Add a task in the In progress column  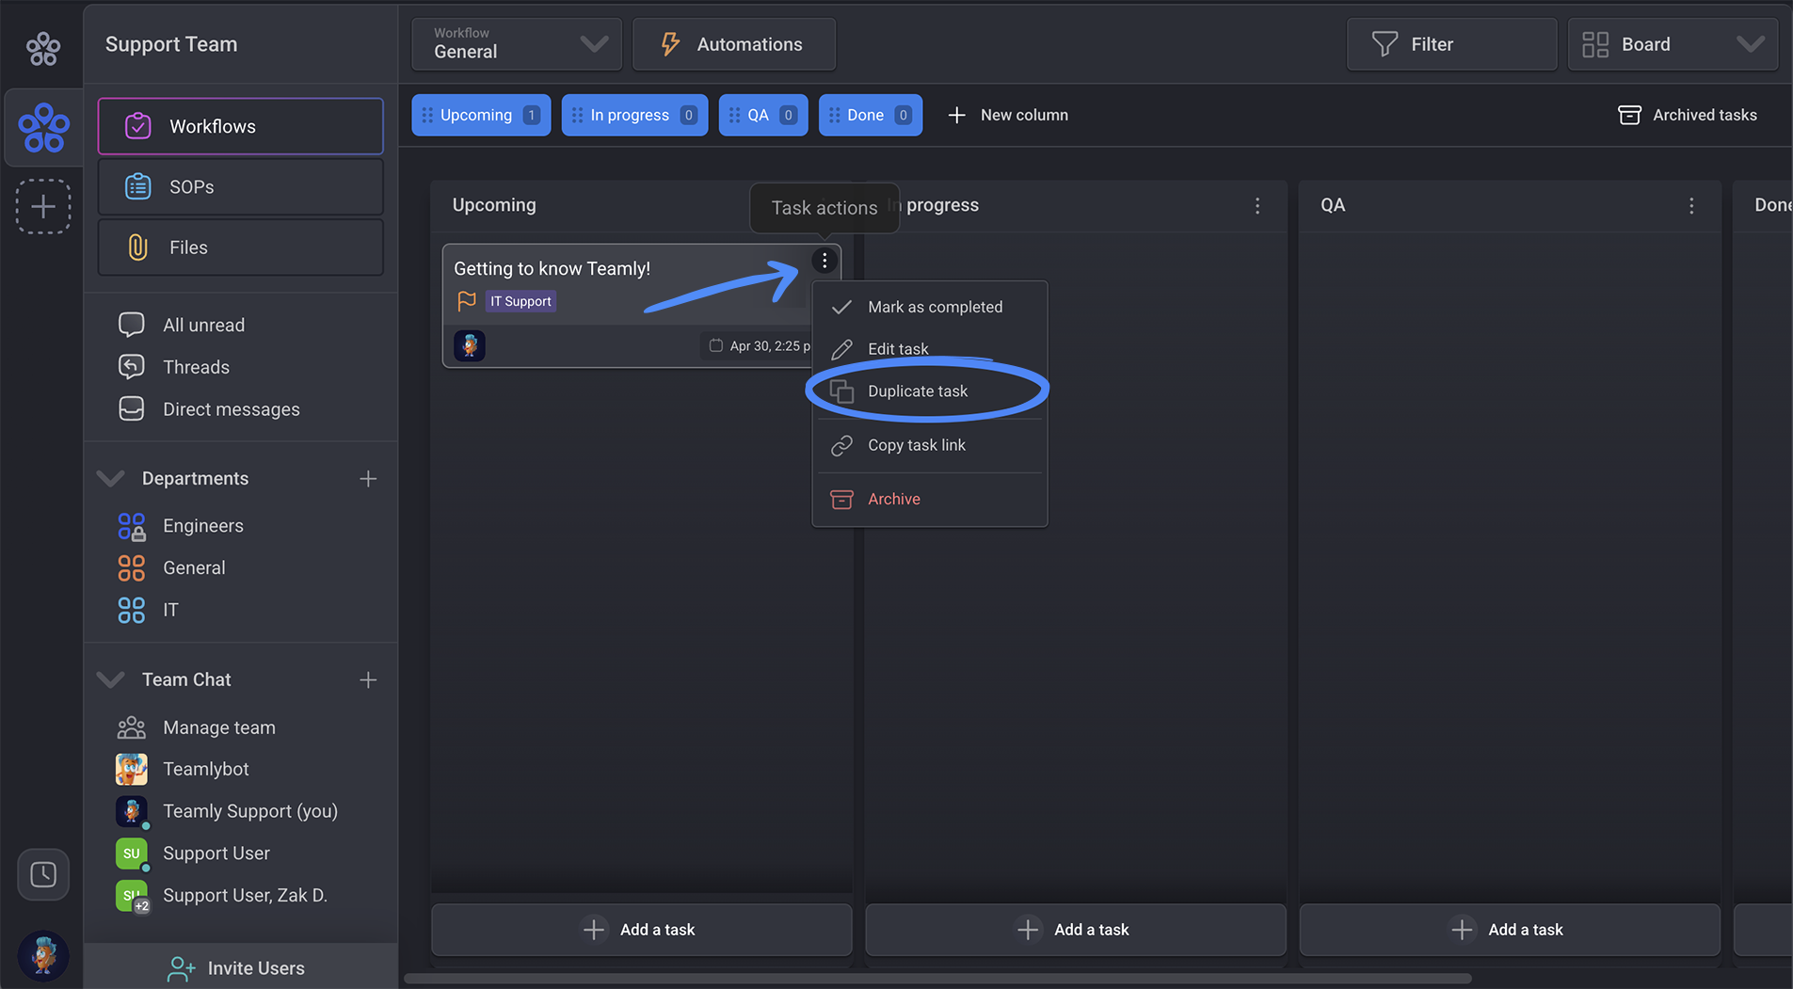pyautogui.click(x=1076, y=930)
